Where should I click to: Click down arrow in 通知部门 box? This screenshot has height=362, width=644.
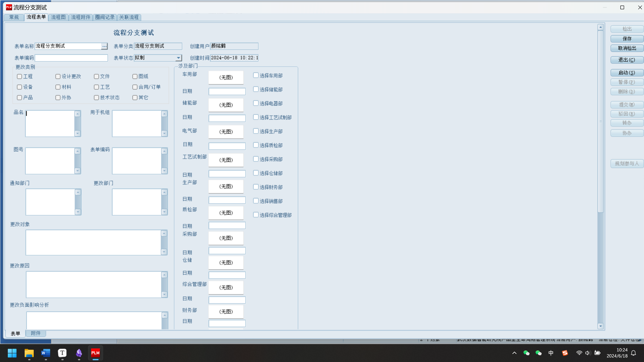click(78, 212)
